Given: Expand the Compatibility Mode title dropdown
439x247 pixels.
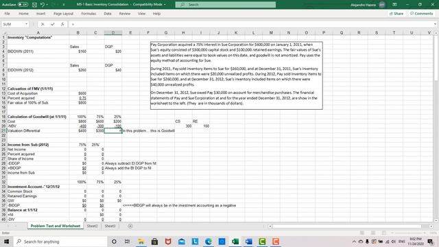Looking at the screenshot, I should (x=165, y=5).
